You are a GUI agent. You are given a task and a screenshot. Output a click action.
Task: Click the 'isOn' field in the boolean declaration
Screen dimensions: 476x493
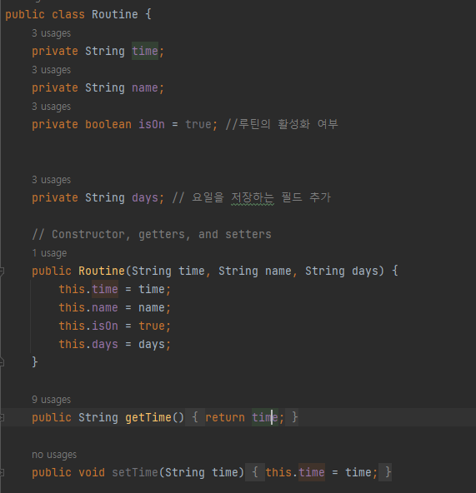tap(152, 125)
